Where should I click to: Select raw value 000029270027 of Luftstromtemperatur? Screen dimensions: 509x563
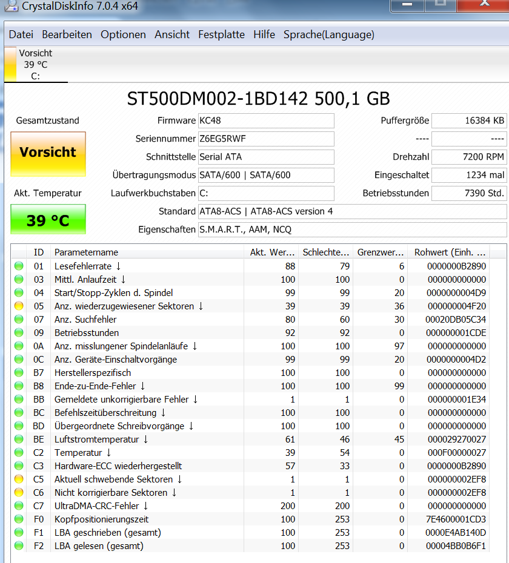point(456,440)
